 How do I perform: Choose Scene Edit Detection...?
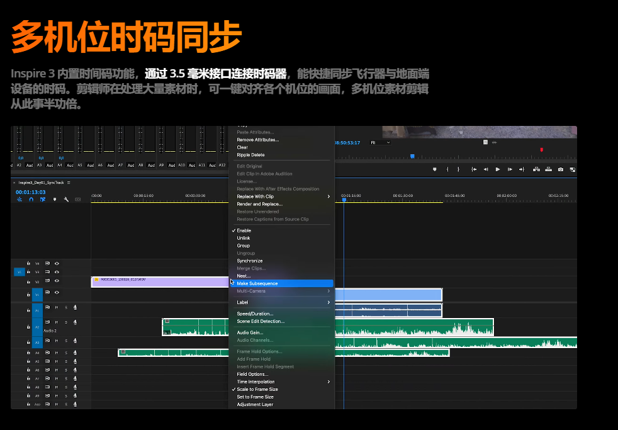[x=281, y=321]
